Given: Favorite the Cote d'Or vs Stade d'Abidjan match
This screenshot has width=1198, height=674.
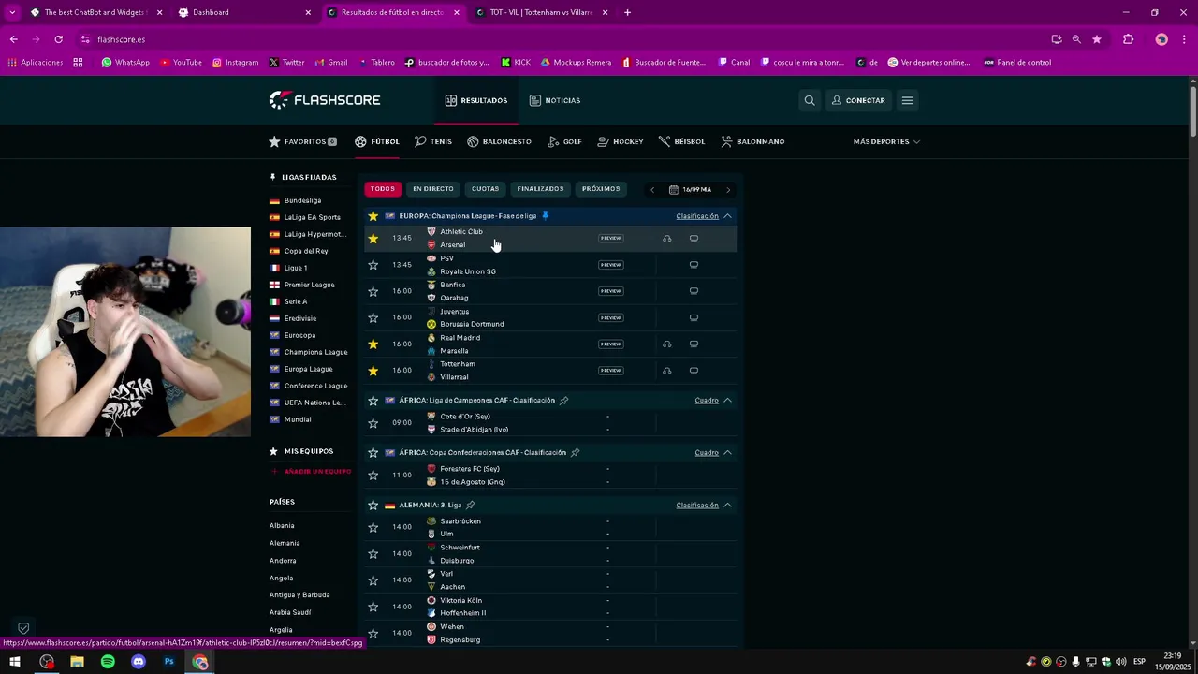Looking at the screenshot, I should [373, 423].
